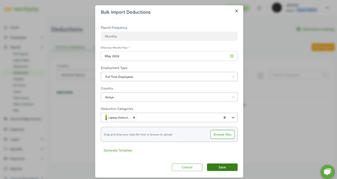The width and height of the screenshot is (337, 179).
Task: Click the Deduction settings icon
Action: pyautogui.click(x=298, y=29)
